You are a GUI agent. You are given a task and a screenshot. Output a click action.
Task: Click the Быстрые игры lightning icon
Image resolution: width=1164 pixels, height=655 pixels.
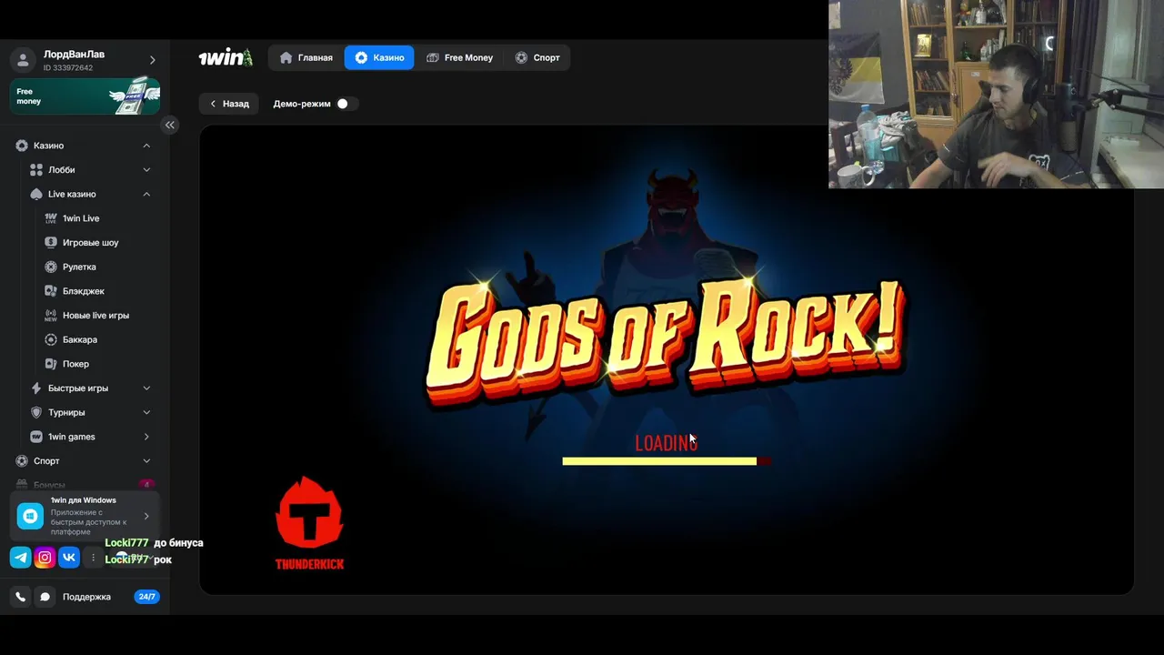pos(36,388)
